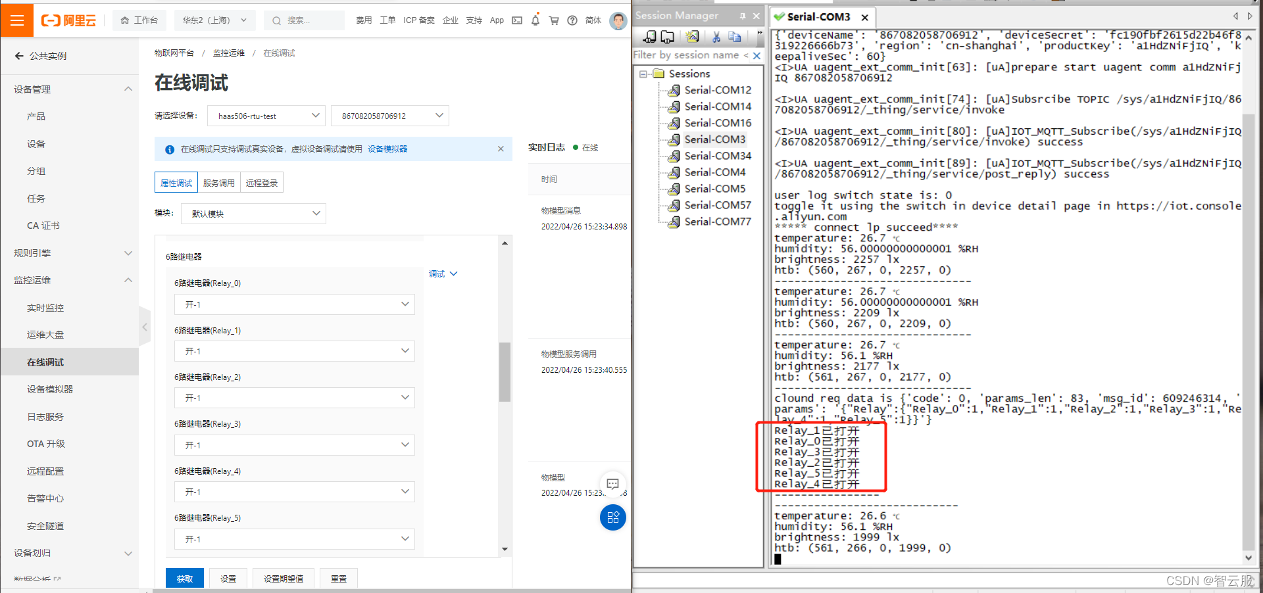The height and width of the screenshot is (593, 1263).
Task: Close the Serial-COM3 tab
Action: (x=865, y=17)
